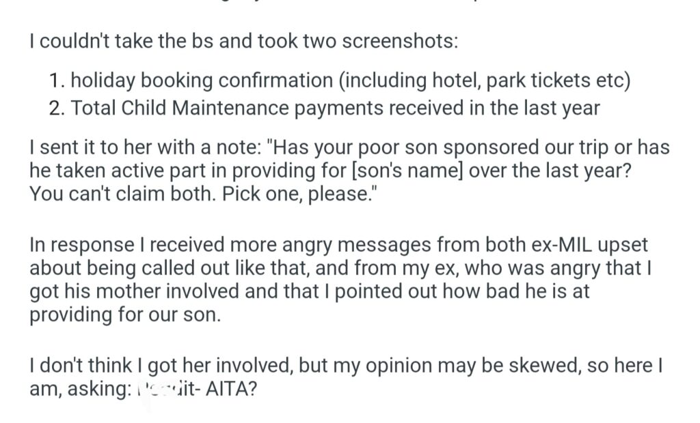The height and width of the screenshot is (423, 700).
Task: Click the "2." list number marker
Action: (x=57, y=107)
